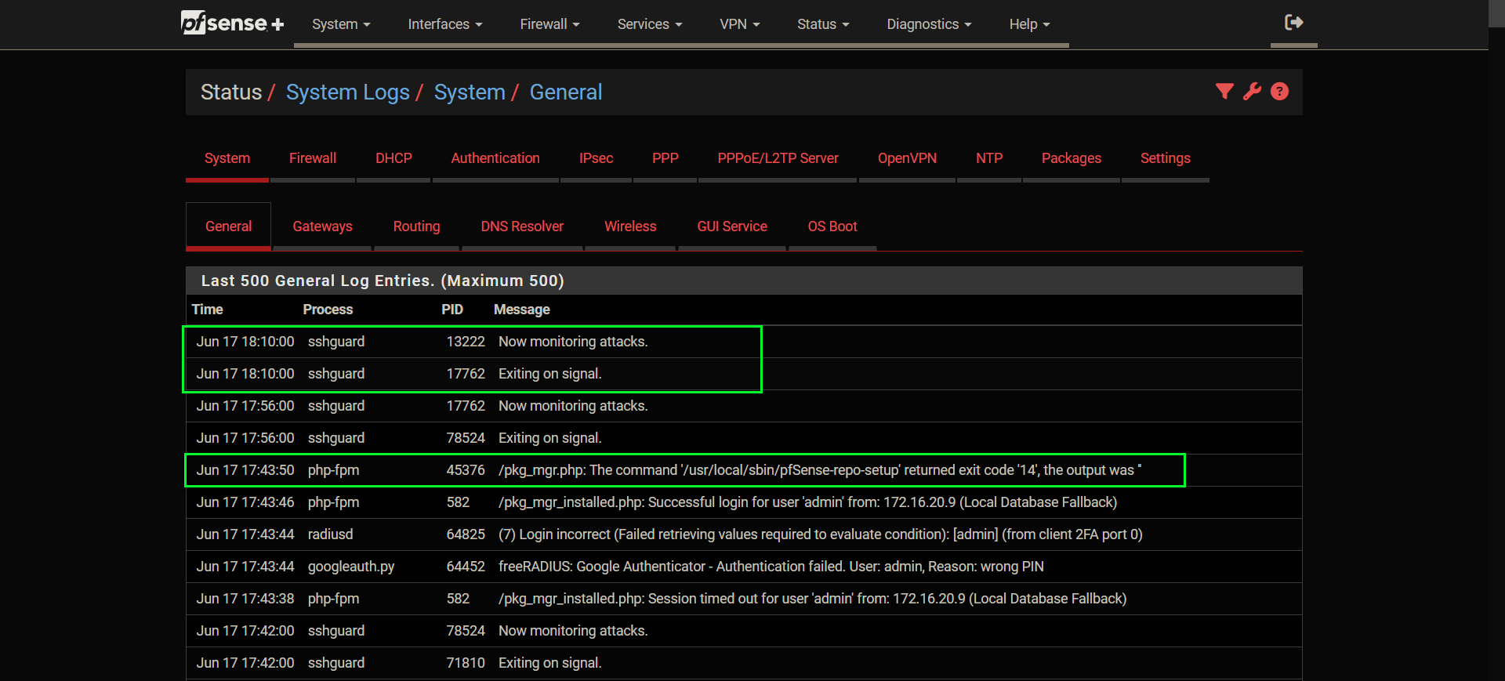Switch to the IPsec log tab

point(596,158)
